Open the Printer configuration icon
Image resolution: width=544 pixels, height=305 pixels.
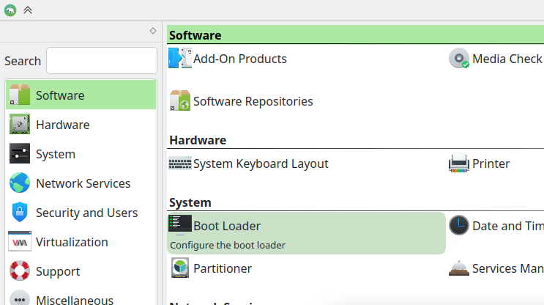(x=459, y=163)
